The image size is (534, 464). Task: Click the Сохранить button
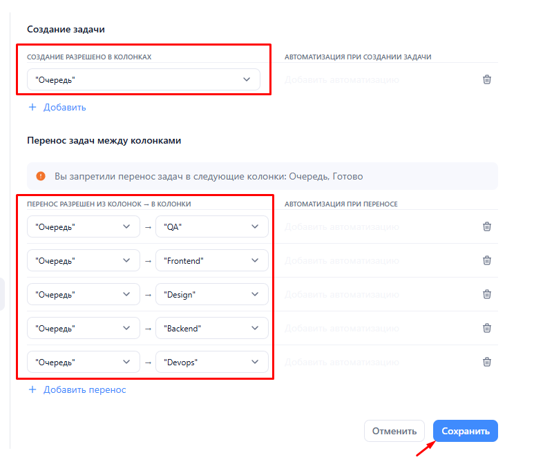point(465,431)
